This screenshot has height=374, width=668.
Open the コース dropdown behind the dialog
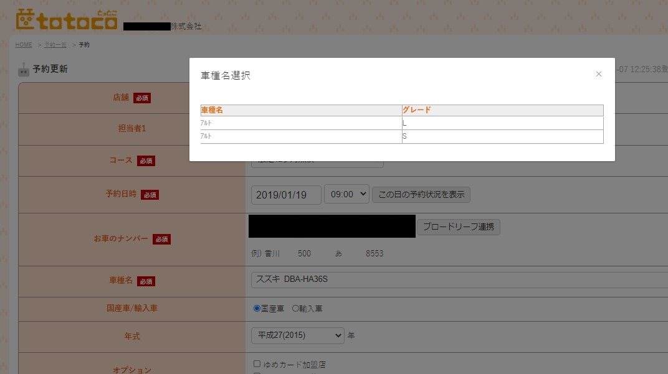click(x=317, y=164)
